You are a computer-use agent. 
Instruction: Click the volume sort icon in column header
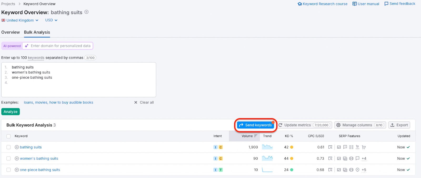click(255, 136)
